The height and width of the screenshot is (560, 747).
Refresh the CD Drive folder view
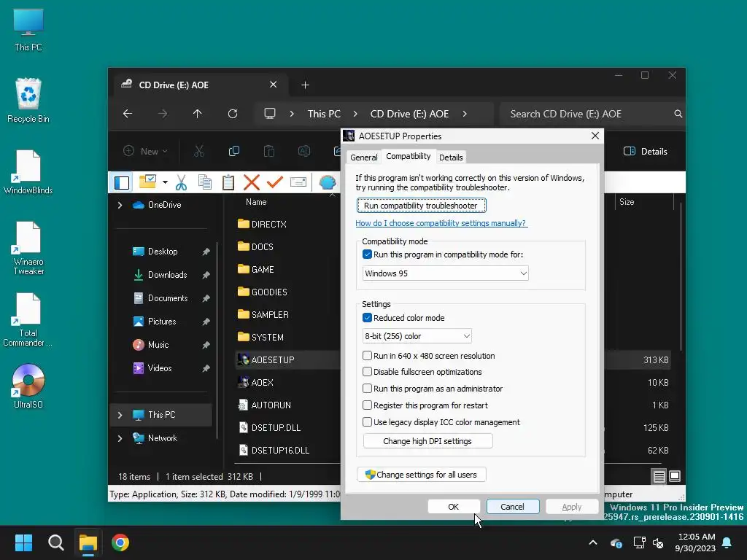pos(233,114)
